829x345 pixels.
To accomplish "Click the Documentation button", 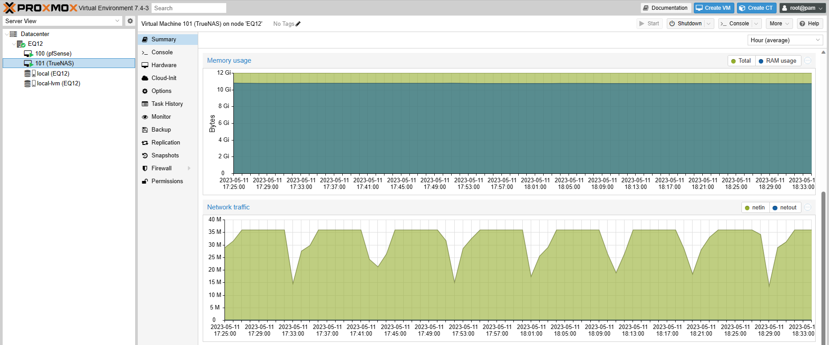I will (665, 8).
